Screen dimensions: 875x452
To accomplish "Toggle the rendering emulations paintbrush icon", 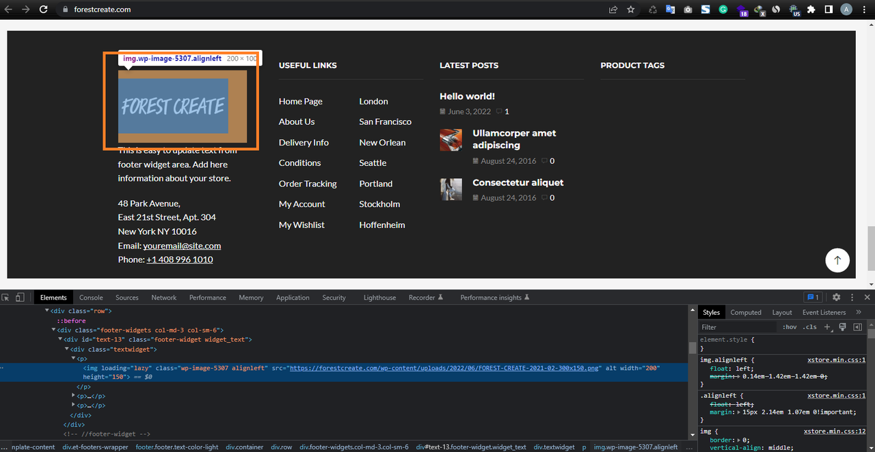I will point(843,327).
